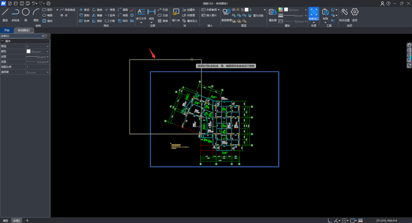
Task: Open the 线宽 ByLayer dropdown in properties panel
Action: click(x=48, y=57)
